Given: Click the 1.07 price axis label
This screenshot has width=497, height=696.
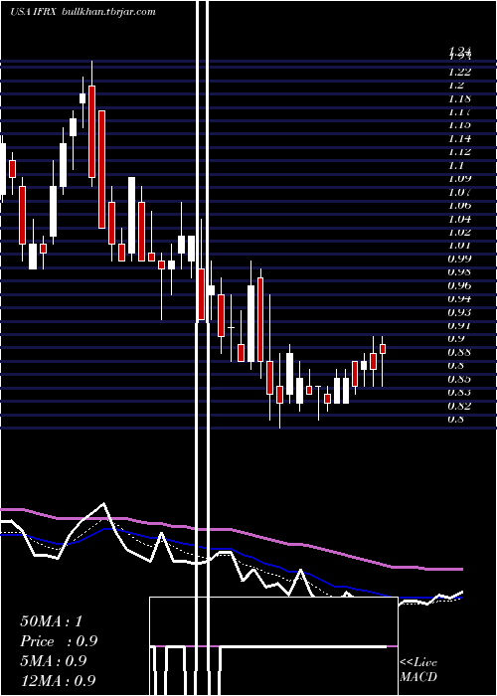Looking at the screenshot, I should (459, 192).
